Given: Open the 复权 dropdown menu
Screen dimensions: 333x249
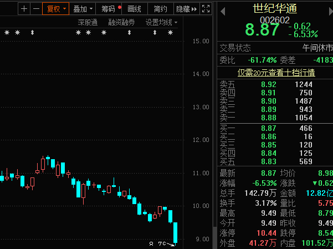Looking at the screenshot, I should click(x=56, y=9).
